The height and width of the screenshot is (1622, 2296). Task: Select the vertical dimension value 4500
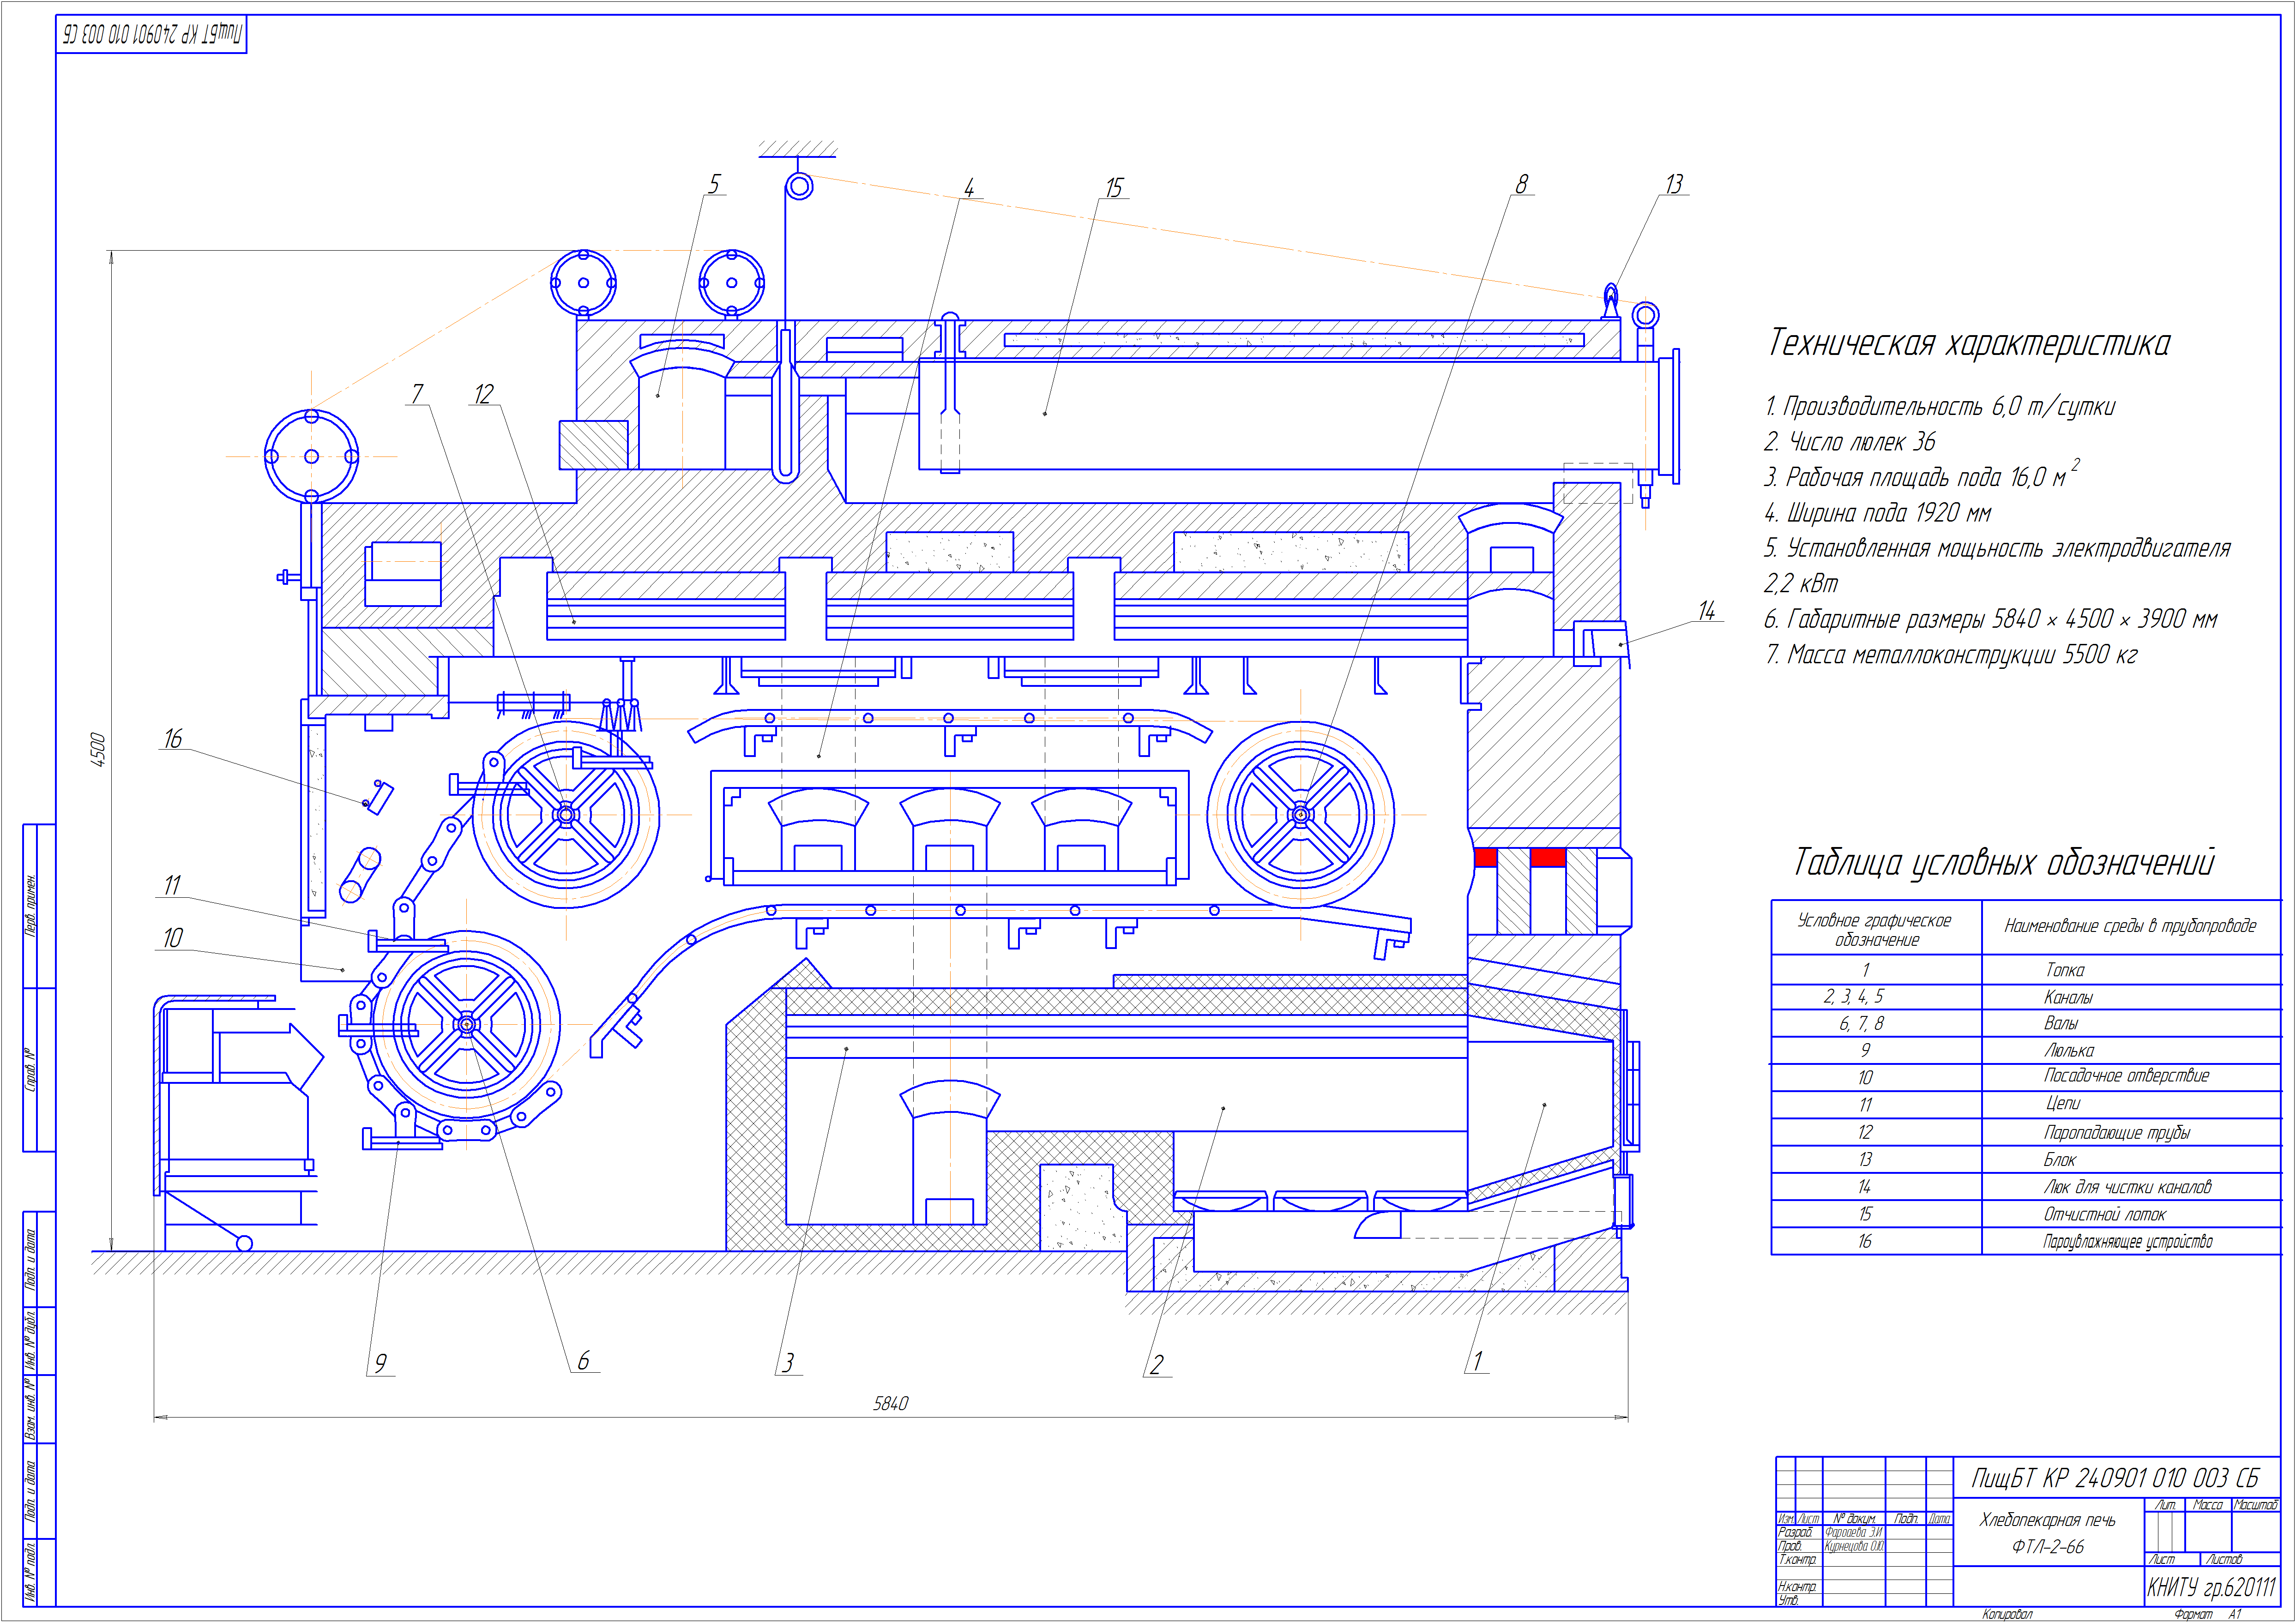click(98, 751)
